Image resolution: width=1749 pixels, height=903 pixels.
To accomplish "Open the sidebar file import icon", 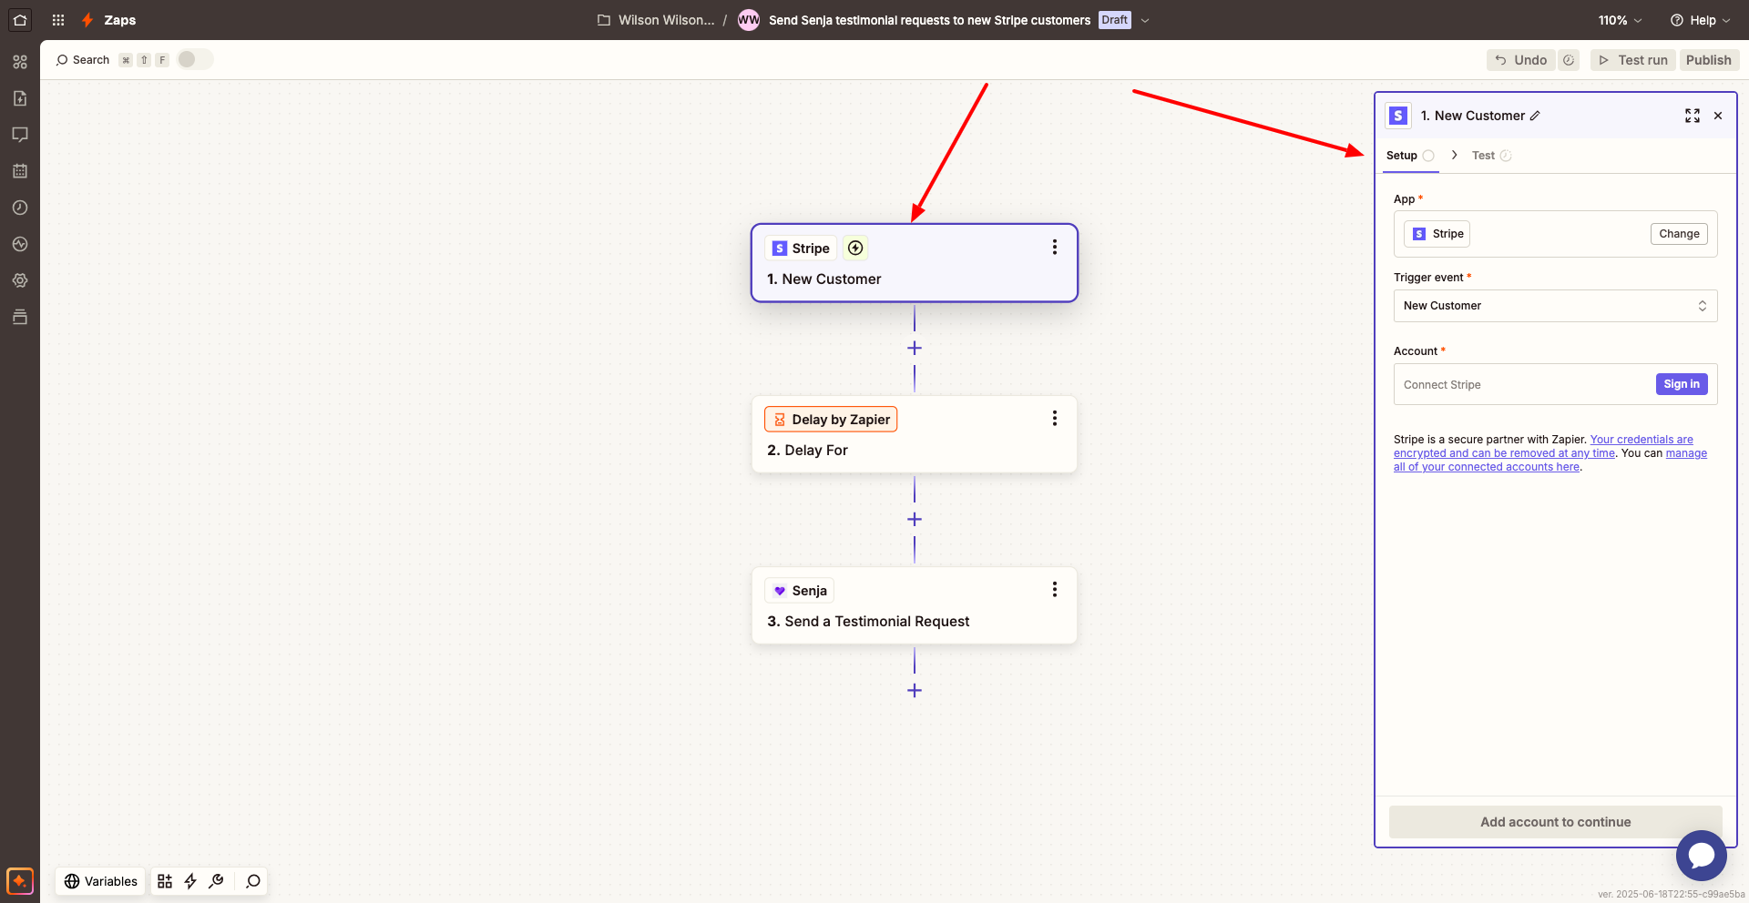I will [x=20, y=98].
